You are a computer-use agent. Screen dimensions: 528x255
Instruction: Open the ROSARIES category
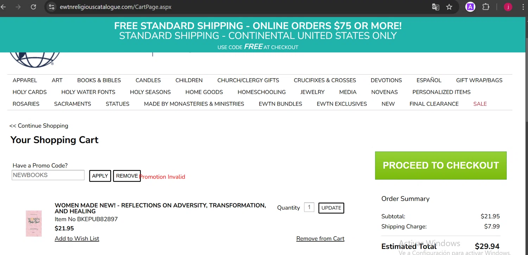tap(26, 104)
